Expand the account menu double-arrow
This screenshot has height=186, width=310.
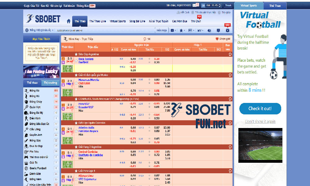point(203,6)
